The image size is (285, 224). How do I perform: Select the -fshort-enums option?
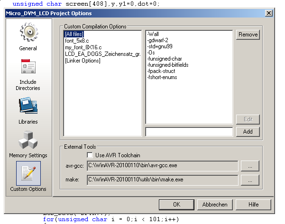162,77
